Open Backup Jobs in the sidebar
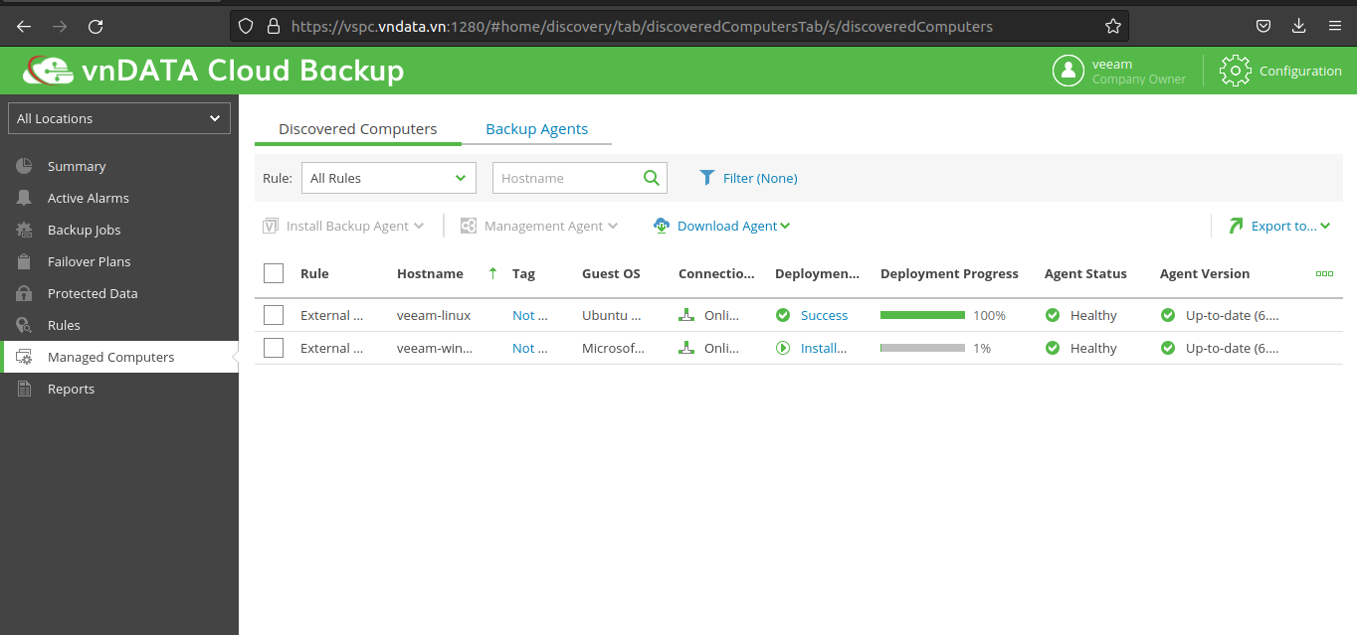 tap(84, 230)
